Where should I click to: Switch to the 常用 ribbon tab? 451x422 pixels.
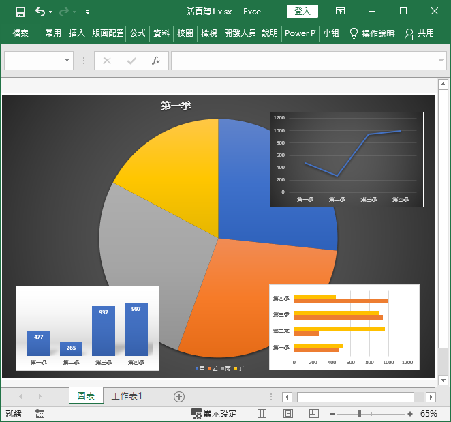click(x=53, y=33)
